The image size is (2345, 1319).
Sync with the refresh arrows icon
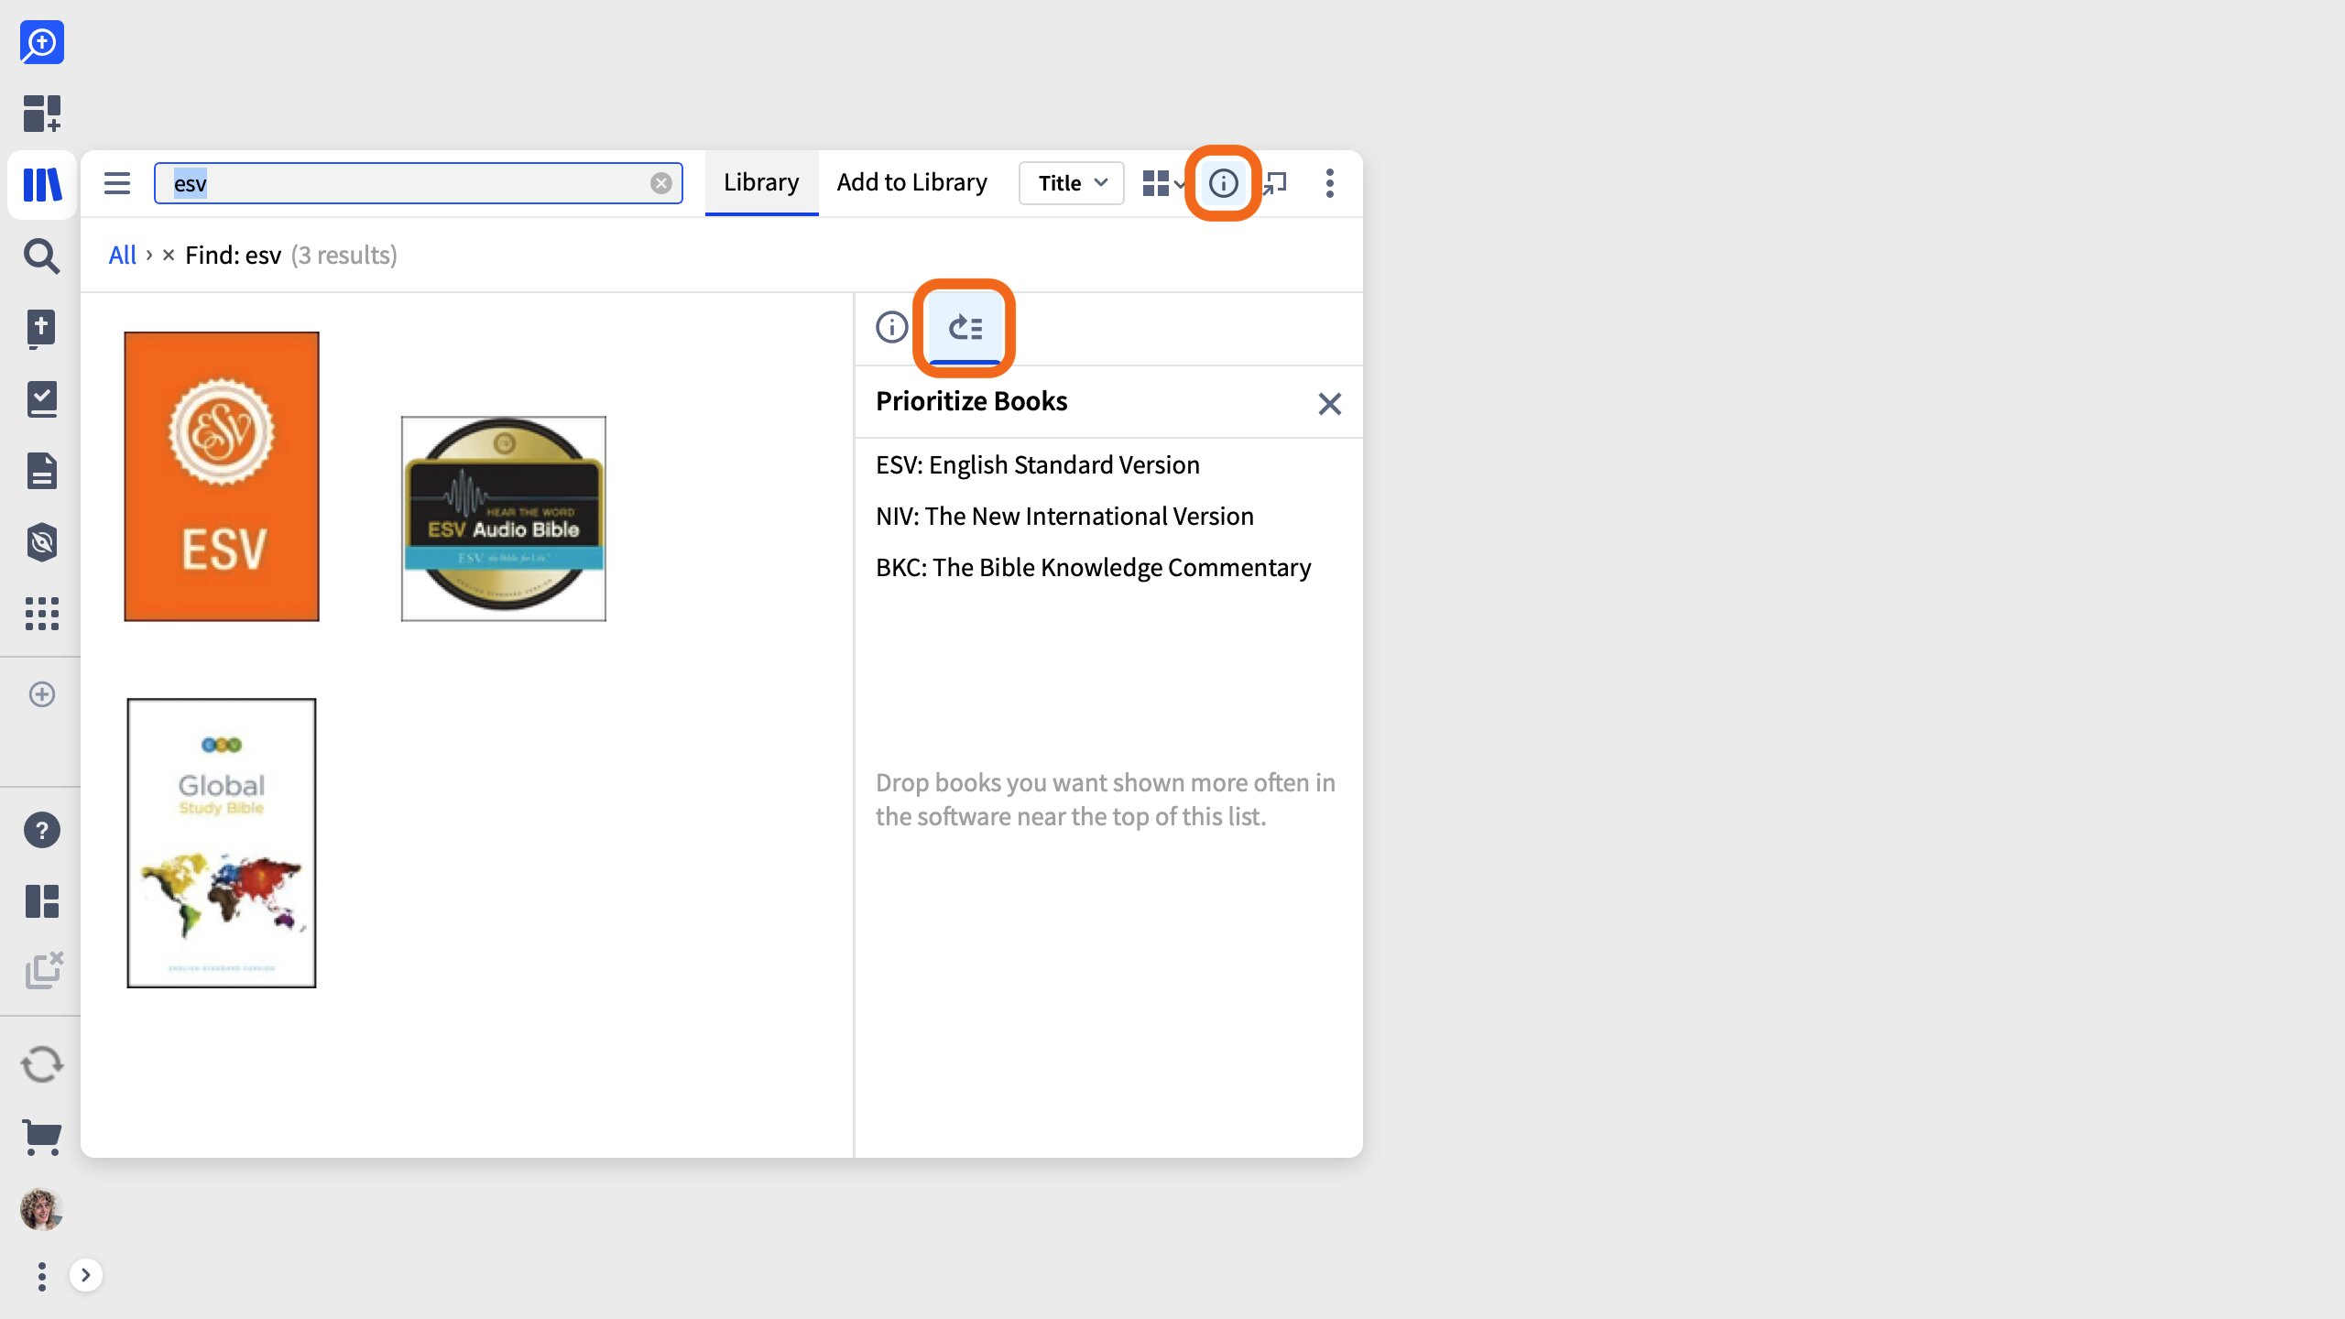[x=42, y=1064]
